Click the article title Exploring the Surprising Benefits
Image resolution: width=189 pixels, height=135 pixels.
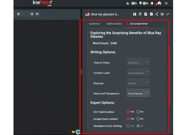(126, 35)
